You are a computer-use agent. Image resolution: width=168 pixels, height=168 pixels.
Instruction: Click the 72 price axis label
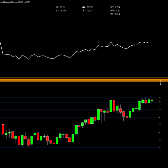click(x=160, y=102)
